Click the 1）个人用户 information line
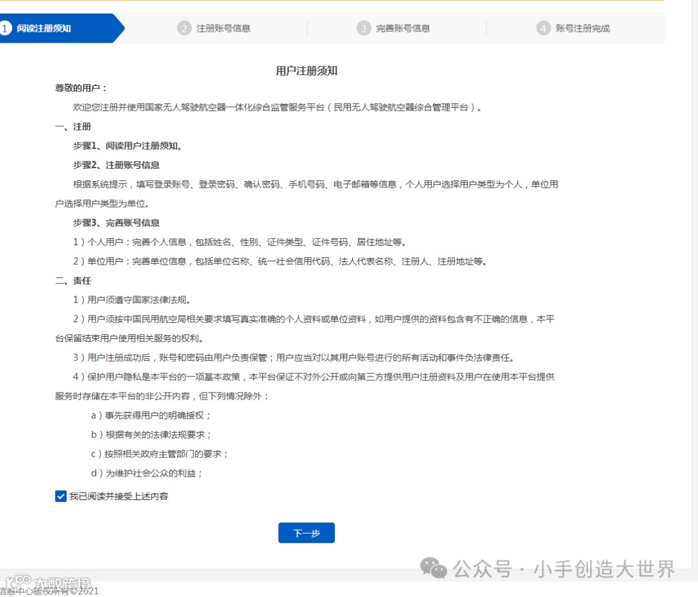Image resolution: width=698 pixels, height=597 pixels. point(240,242)
